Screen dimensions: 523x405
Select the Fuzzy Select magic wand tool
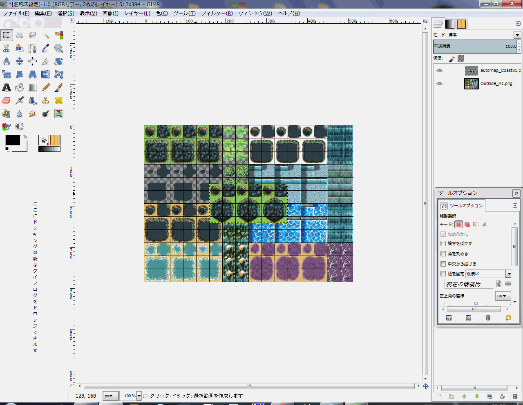click(x=46, y=36)
